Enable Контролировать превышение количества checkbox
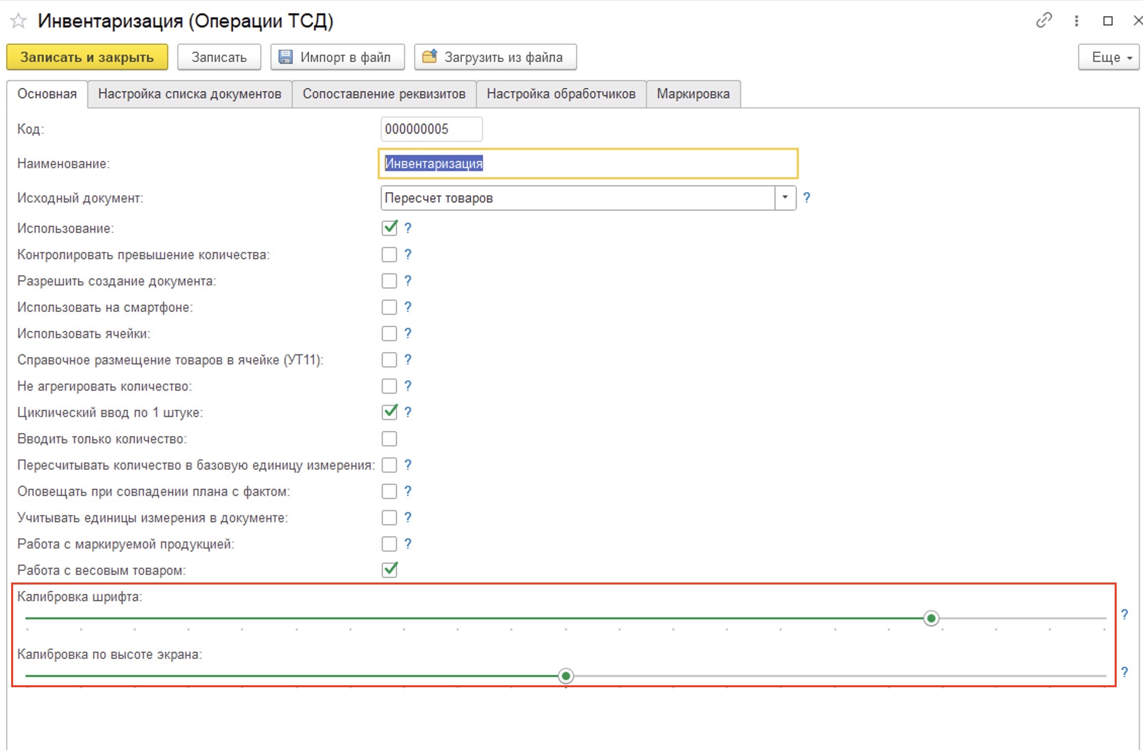Viewport: 1143px width, 750px height. [389, 255]
